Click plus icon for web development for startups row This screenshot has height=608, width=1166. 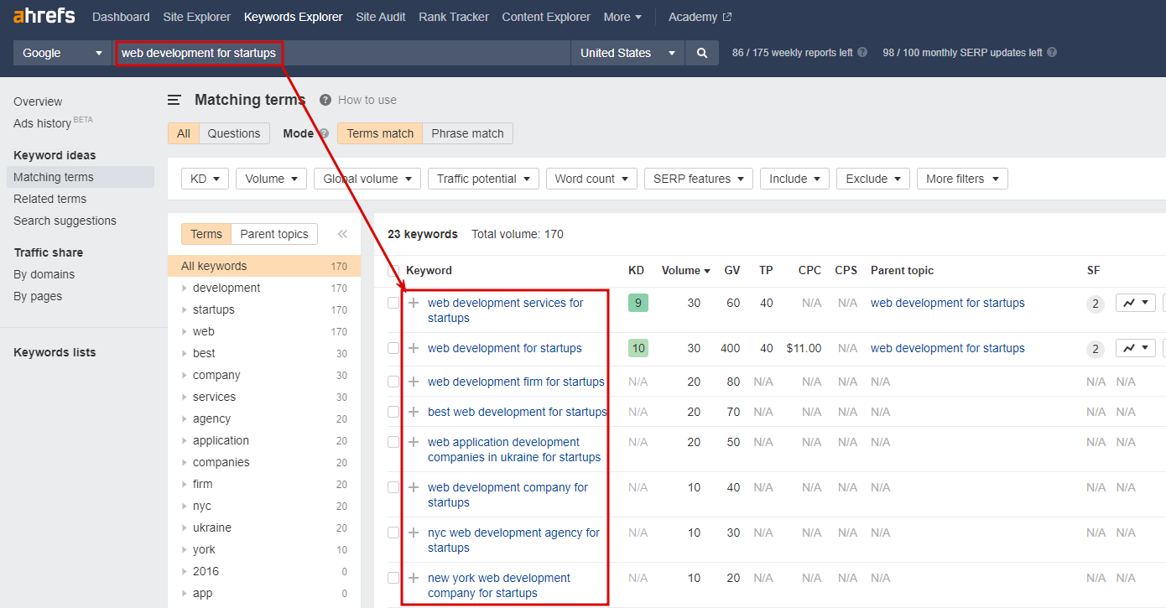pyautogui.click(x=414, y=348)
